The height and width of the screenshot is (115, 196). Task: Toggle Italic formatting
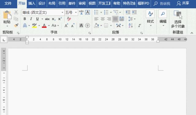[x=31, y=19]
